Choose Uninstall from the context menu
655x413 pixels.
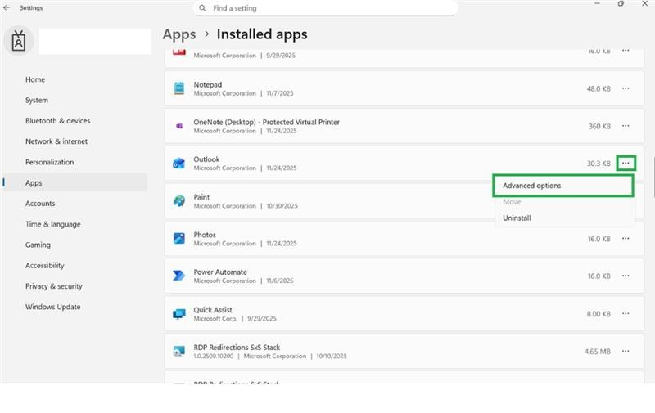[517, 218]
